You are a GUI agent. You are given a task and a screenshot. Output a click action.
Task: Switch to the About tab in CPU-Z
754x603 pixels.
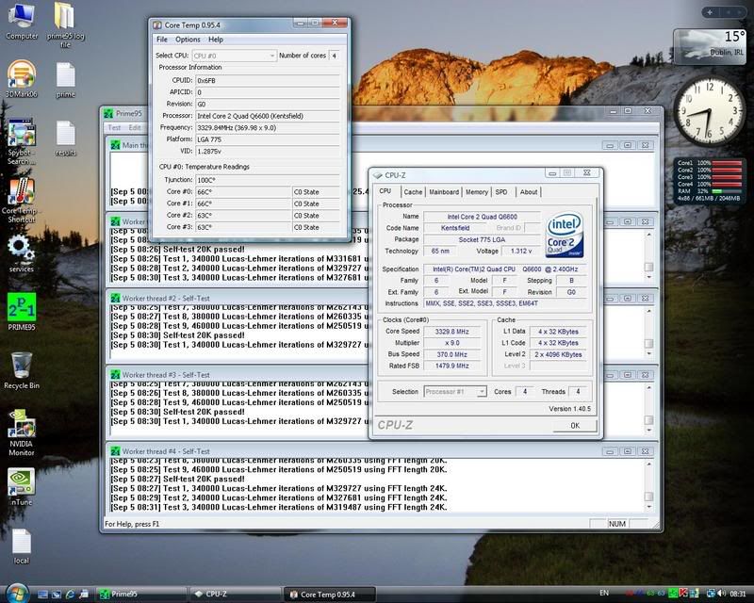(529, 192)
